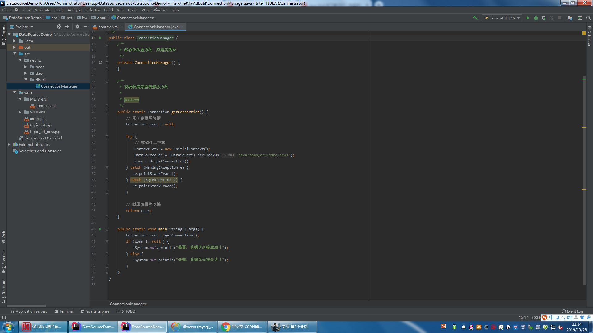Start debugging with the green bug icon
Viewport: 593px width, 333px height.
(536, 18)
